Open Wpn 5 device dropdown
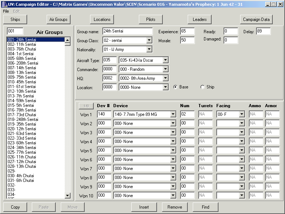The width and height of the screenshot is (285, 214). coord(173,150)
